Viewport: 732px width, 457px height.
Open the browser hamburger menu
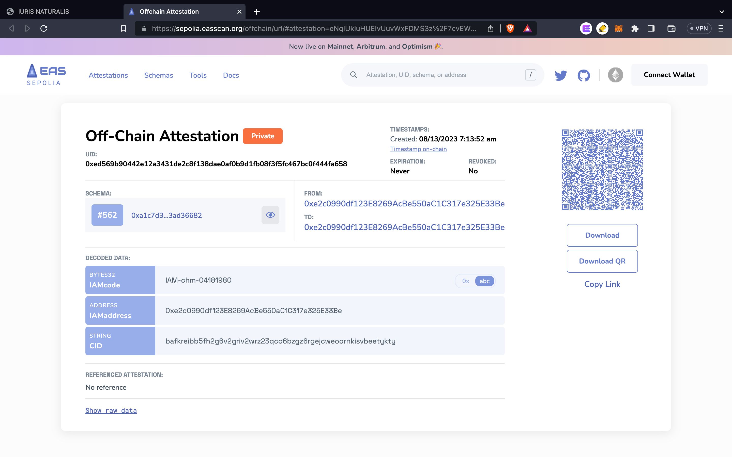pyautogui.click(x=721, y=28)
